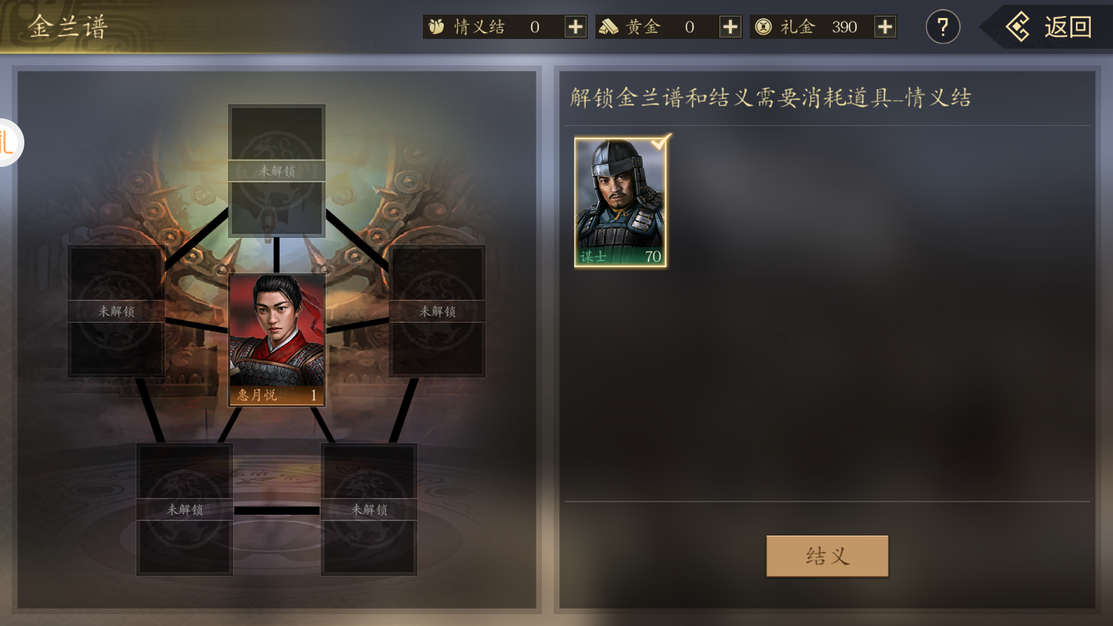Click the 金兰谱 title label

point(67,27)
